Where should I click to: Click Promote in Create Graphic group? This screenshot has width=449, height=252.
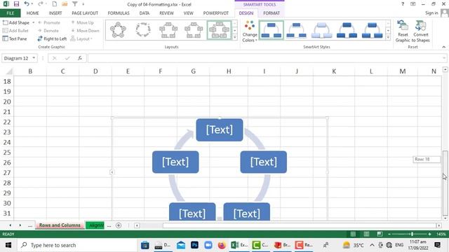pyautogui.click(x=49, y=22)
